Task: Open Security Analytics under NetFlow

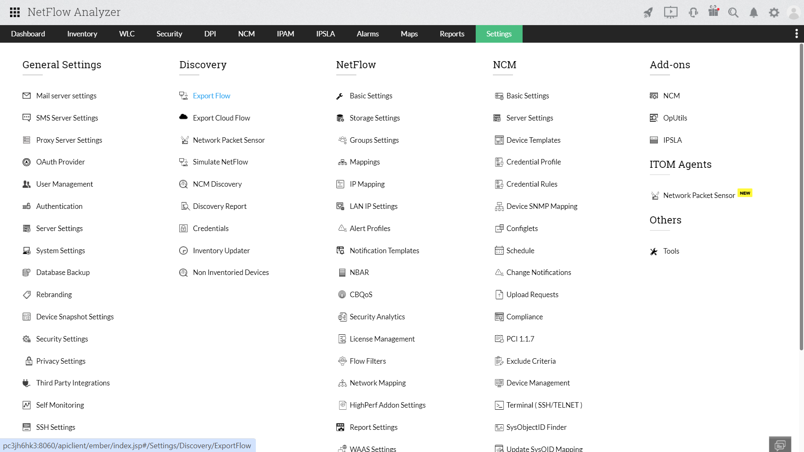Action: coord(377,317)
